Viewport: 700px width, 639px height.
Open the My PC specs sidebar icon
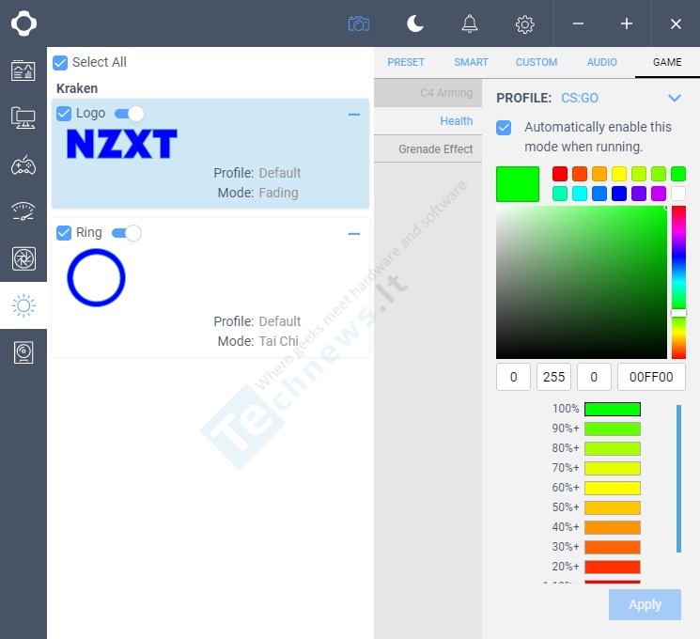coord(23,117)
